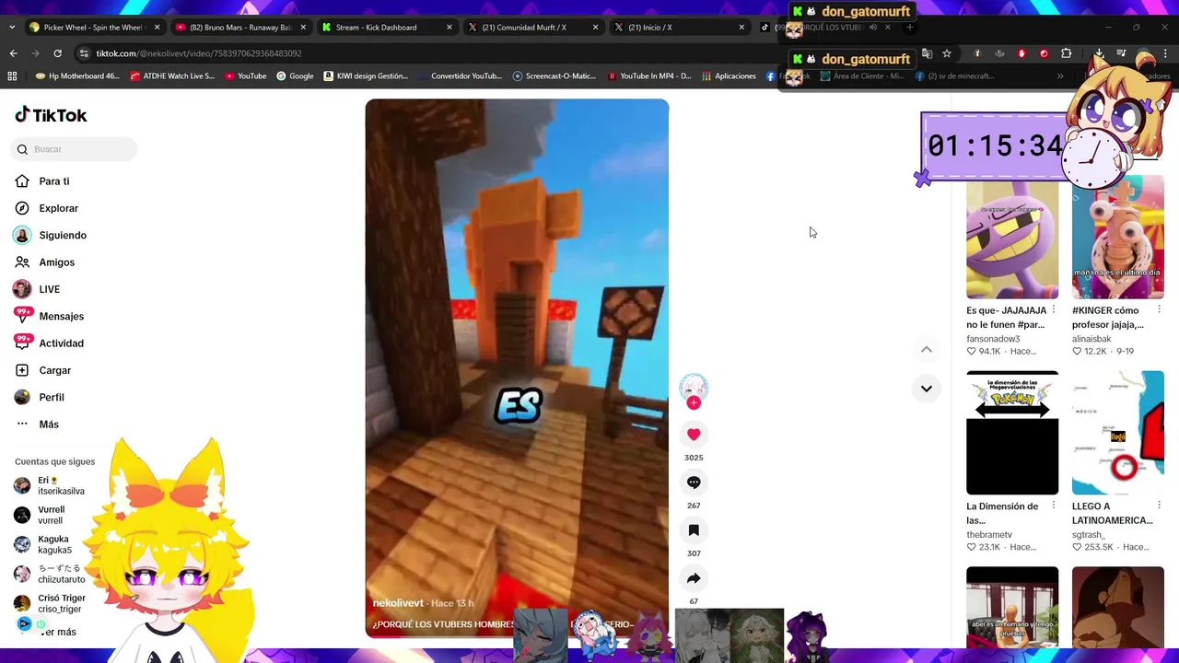1179x663 pixels.
Task: View site information icon in address bar
Action: click(84, 53)
